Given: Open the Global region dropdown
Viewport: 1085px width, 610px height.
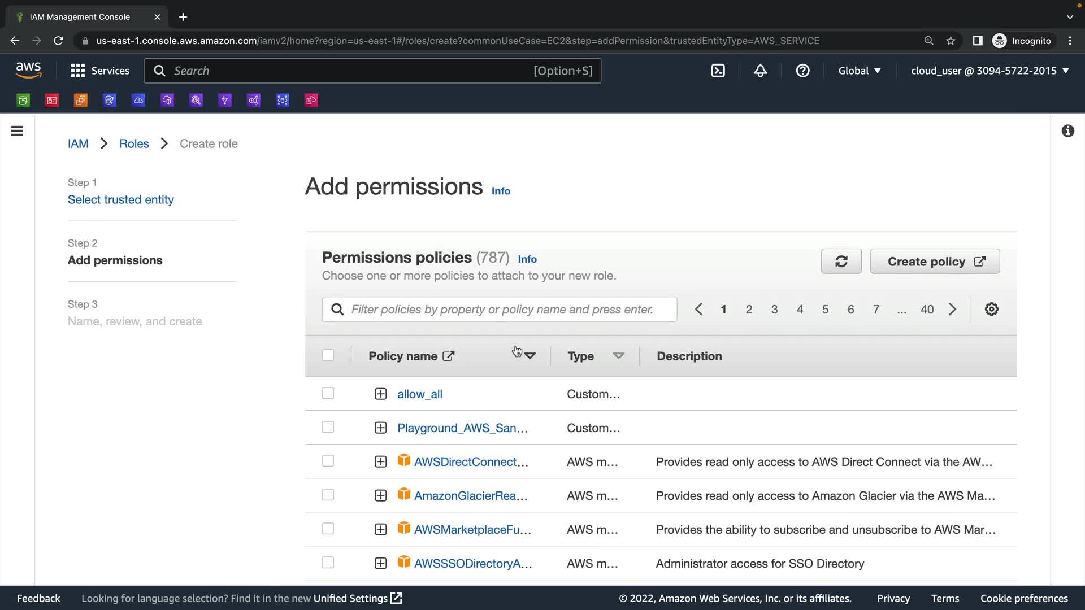Looking at the screenshot, I should (859, 71).
